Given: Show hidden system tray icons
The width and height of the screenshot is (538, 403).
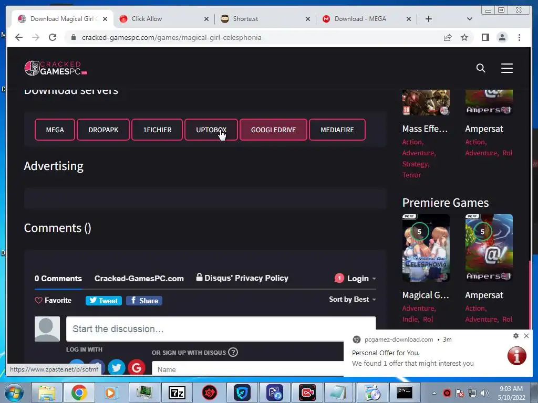Looking at the screenshot, I should 434,393.
